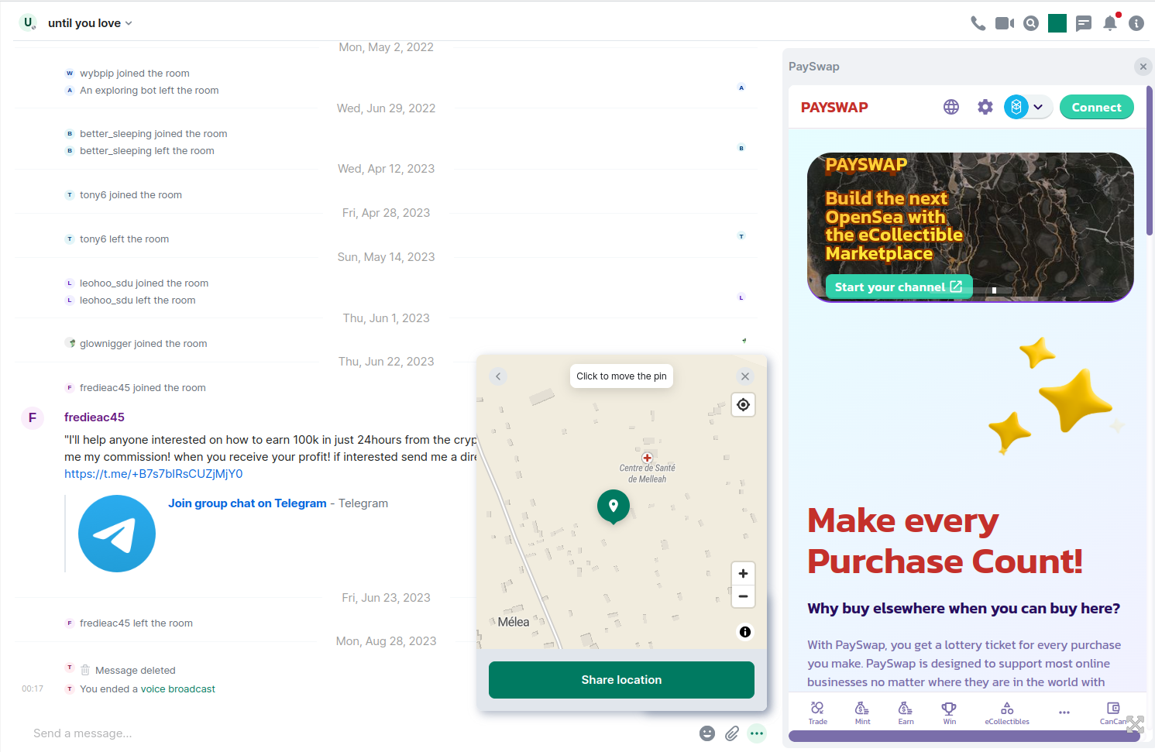Viewport: 1155px width, 752px height.
Task: Open the Trade tab in PaySwap
Action: (818, 713)
